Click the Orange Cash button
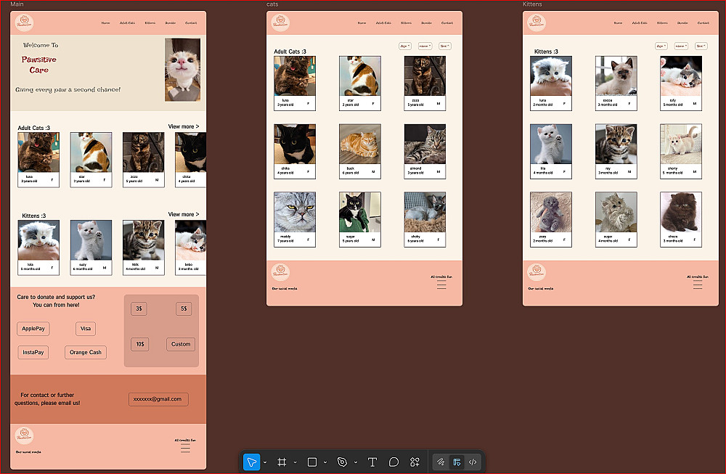Screen dimensions: 726x474 coord(86,352)
